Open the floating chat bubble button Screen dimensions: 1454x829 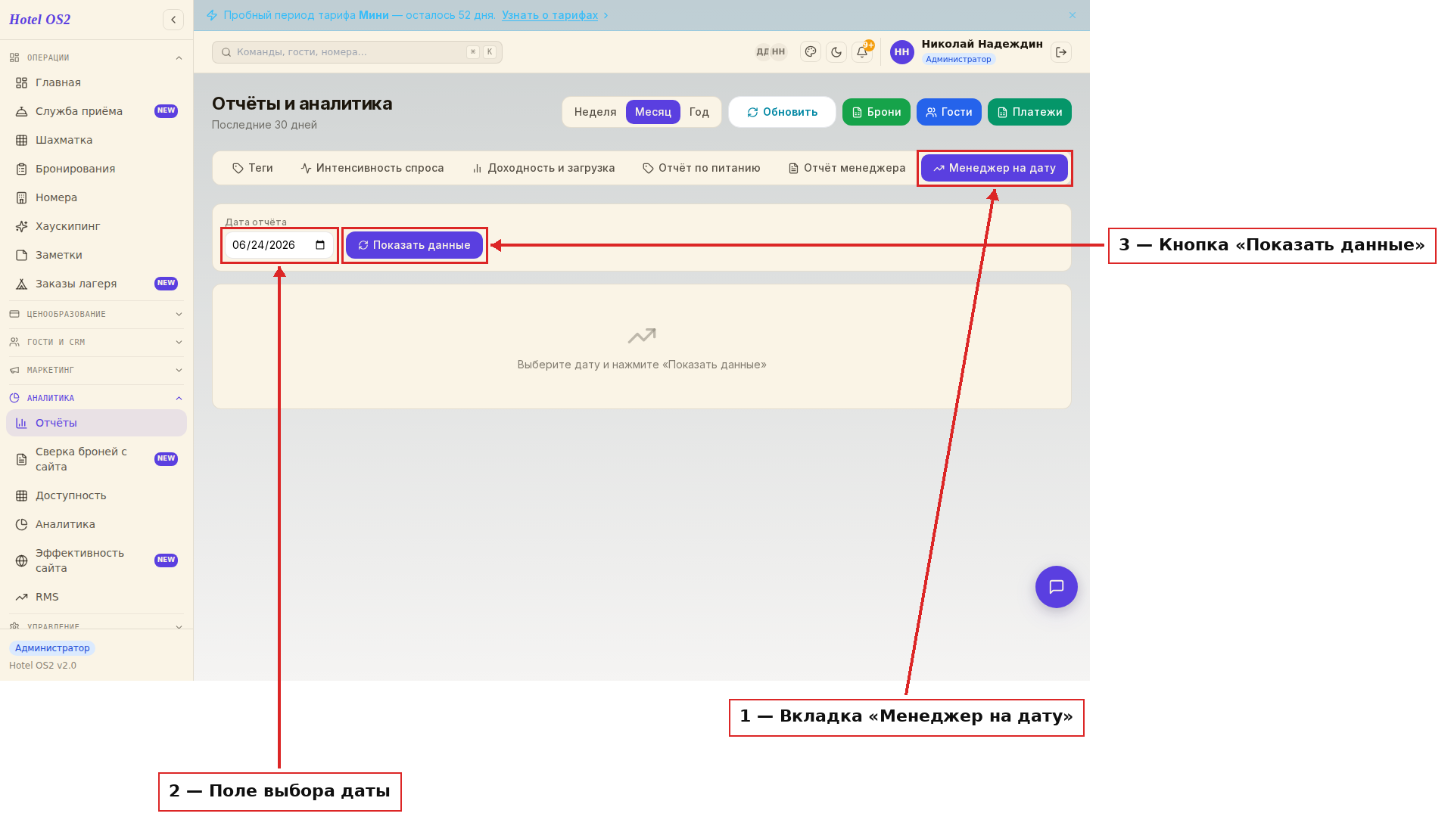[1056, 587]
